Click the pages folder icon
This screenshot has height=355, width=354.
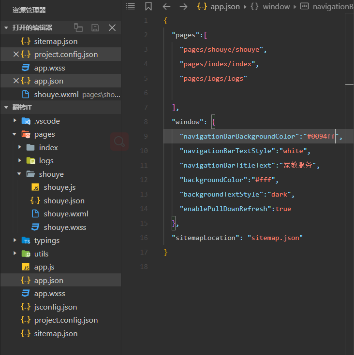click(x=26, y=134)
